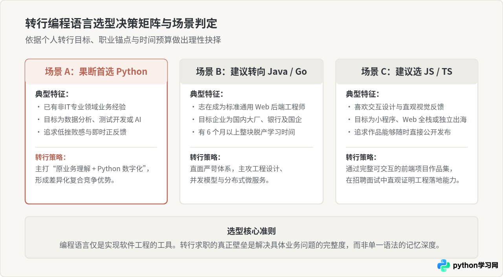The height and width of the screenshot is (277, 503).
Task: Open the 场景 A:果断首选 Python card header
Action: coord(96,72)
